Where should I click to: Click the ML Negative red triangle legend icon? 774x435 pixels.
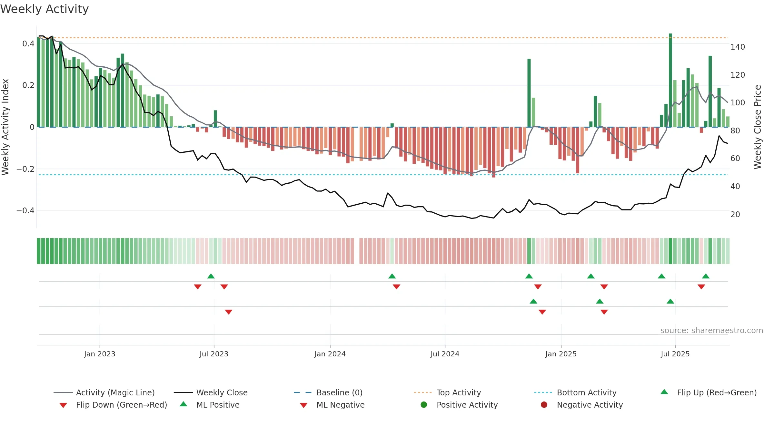[x=303, y=405]
